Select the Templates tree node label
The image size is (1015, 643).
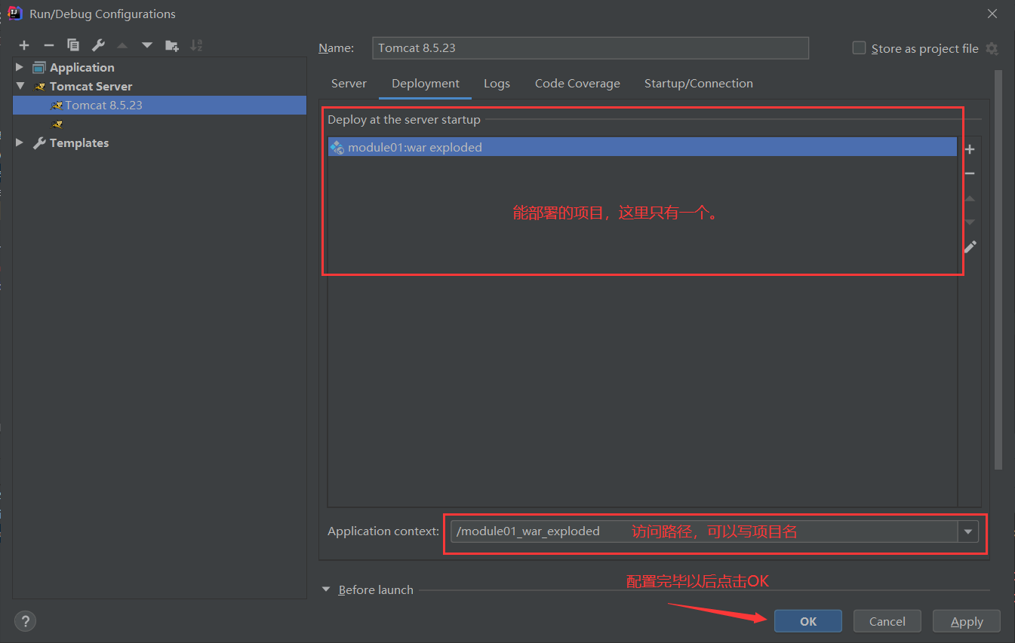(x=79, y=142)
